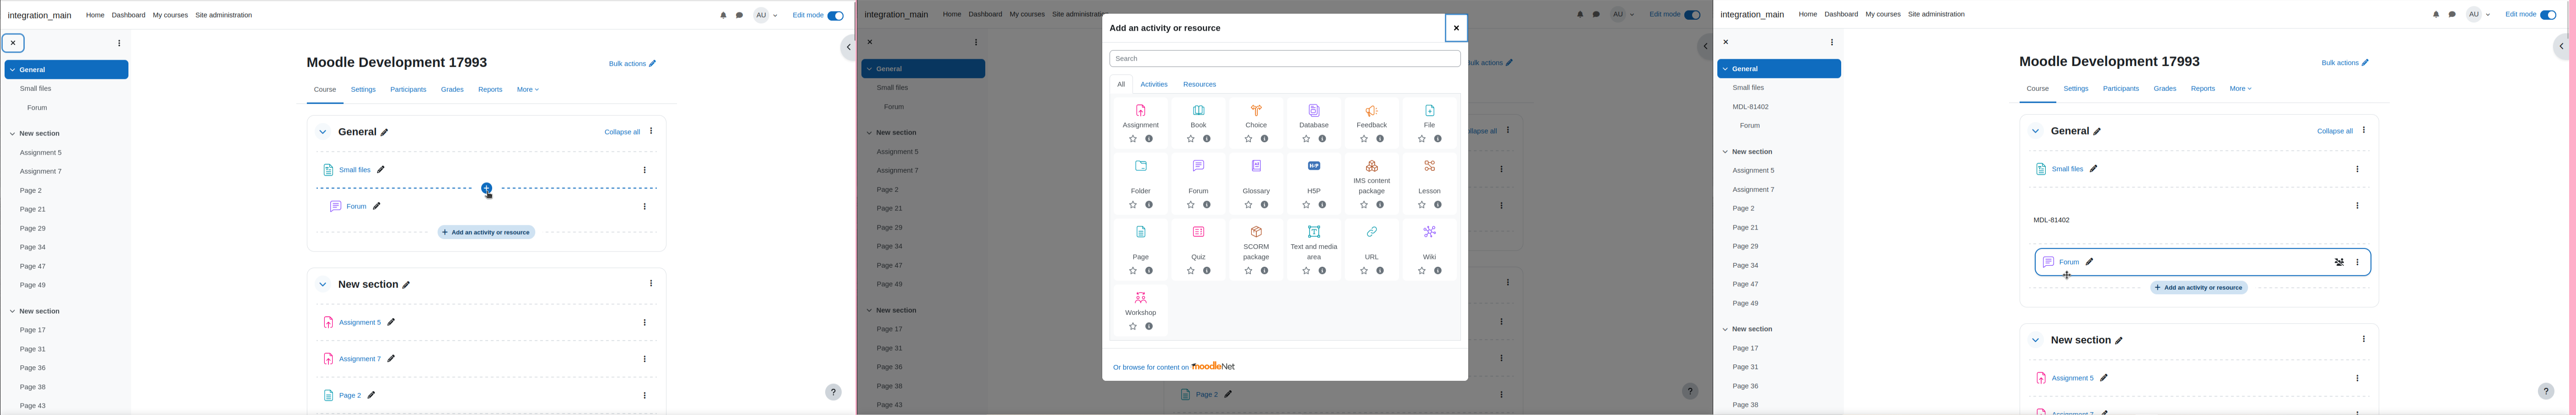
Task: Collapse General section in left window content
Action: click(x=323, y=132)
